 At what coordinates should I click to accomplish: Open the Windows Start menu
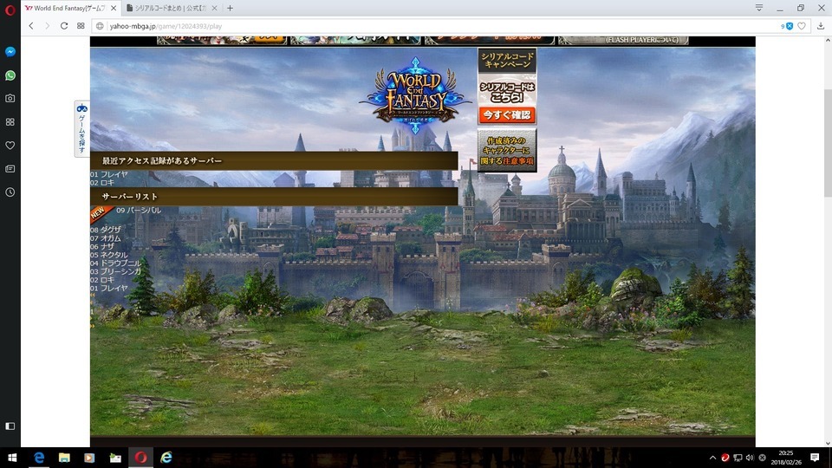(x=12, y=458)
